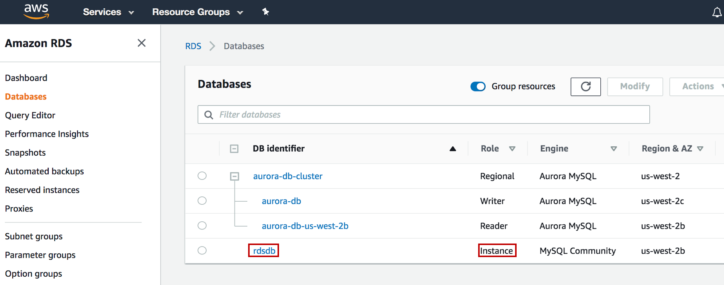Open Automated backups in the sidebar
The height and width of the screenshot is (285, 724).
[44, 171]
